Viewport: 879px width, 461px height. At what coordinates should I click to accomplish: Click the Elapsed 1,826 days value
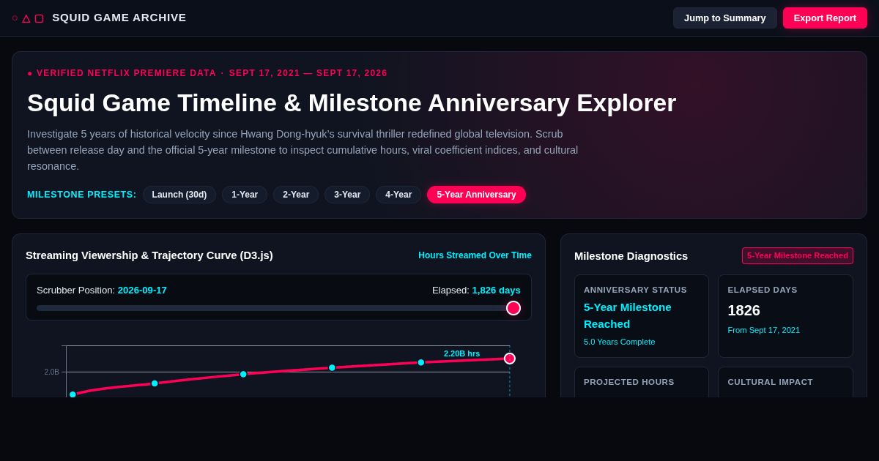point(496,290)
